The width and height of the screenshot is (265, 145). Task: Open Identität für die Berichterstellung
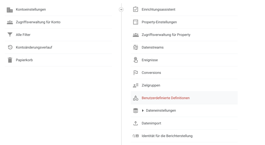click(184, 136)
